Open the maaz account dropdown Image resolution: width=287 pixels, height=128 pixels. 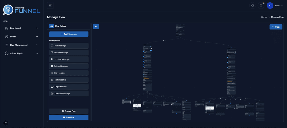coord(279,6)
